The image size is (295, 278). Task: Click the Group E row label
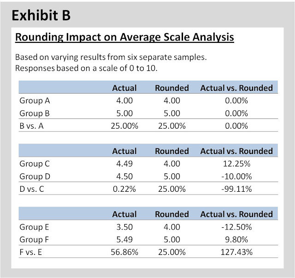(x=34, y=227)
